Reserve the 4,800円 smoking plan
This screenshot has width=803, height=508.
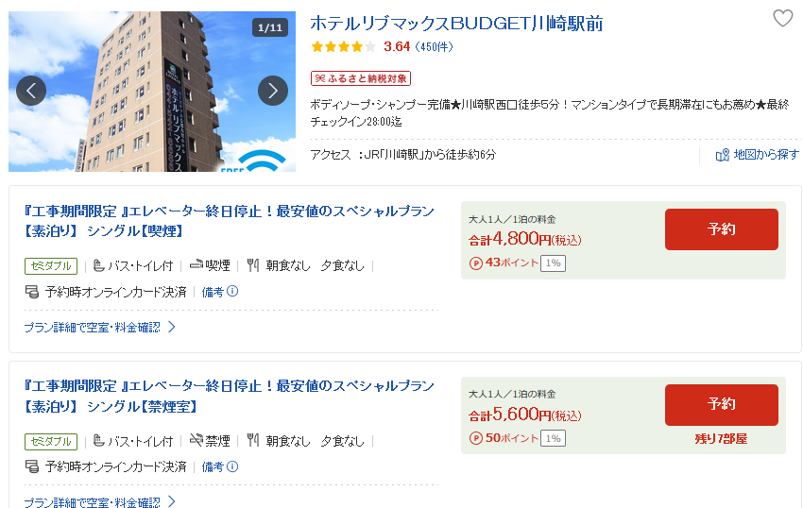(722, 229)
